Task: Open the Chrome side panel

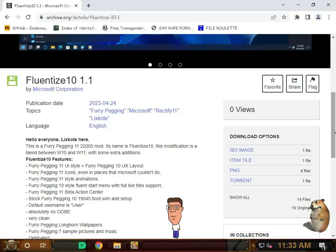Action: pyautogui.click(x=308, y=17)
